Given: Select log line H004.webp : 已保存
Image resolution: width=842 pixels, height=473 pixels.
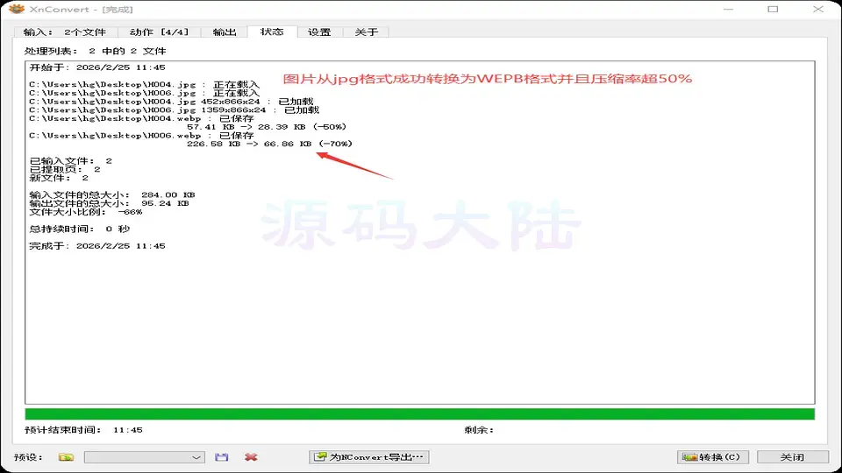Looking at the screenshot, I should 142,118.
